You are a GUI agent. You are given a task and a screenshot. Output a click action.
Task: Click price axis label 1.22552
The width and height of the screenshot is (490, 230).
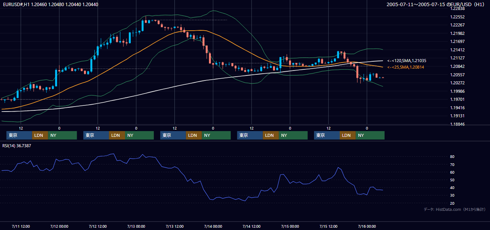(x=457, y=17)
